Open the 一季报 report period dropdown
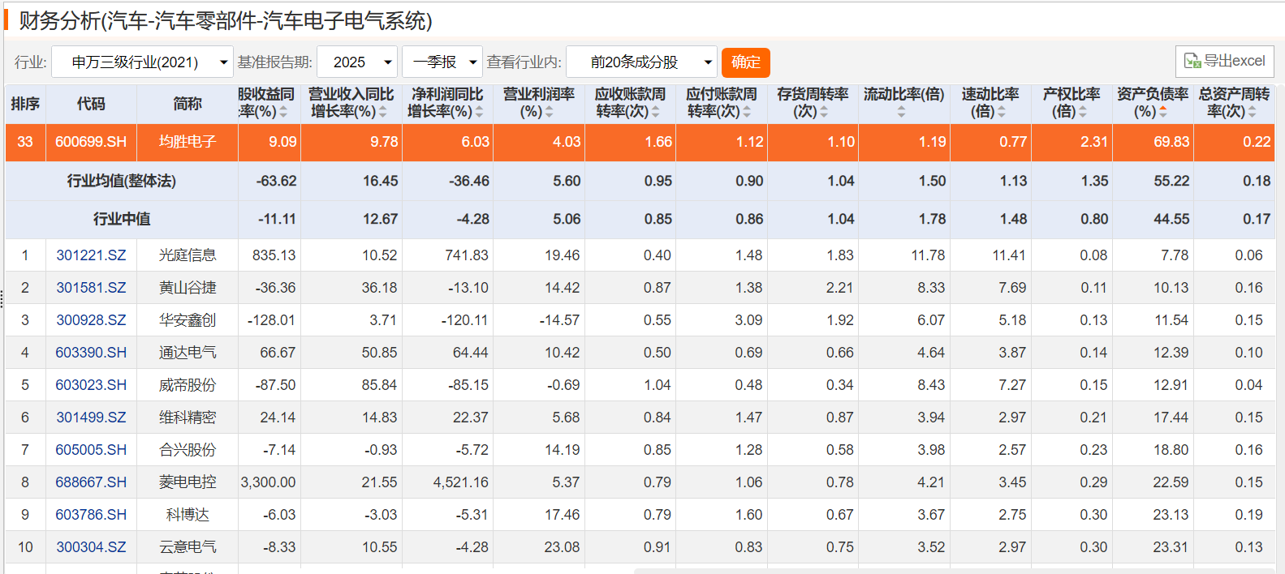The width and height of the screenshot is (1285, 574). coord(442,62)
